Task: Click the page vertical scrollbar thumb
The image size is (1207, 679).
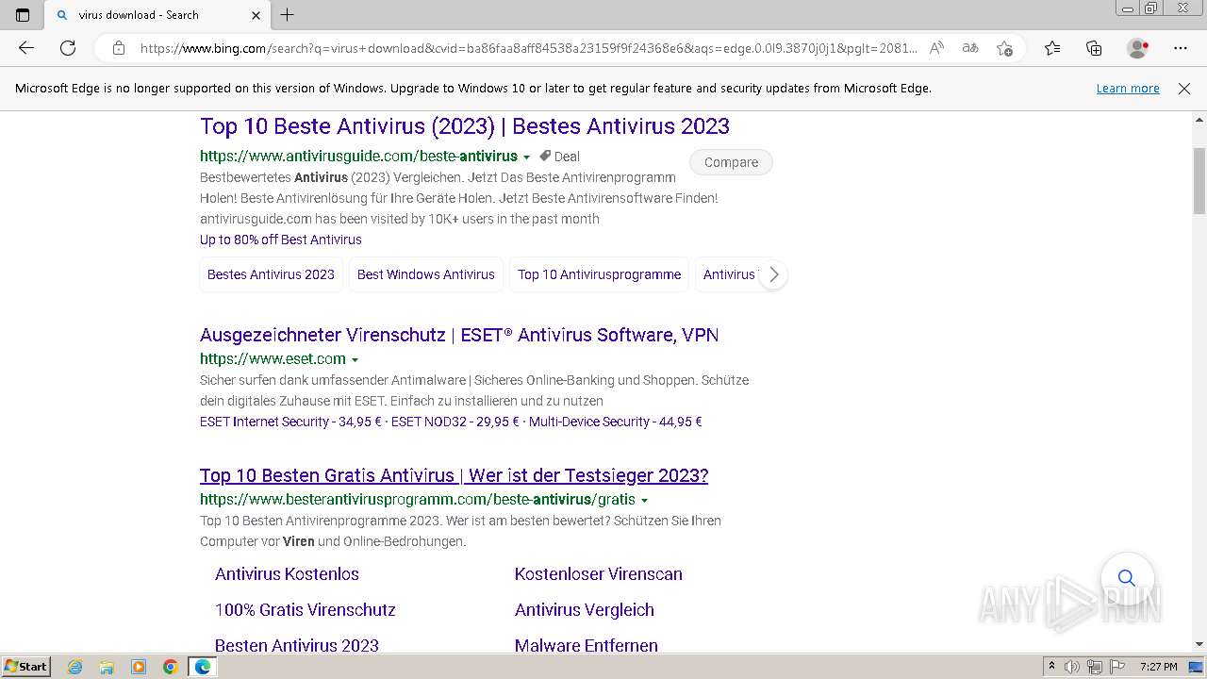Action: 1199,180
